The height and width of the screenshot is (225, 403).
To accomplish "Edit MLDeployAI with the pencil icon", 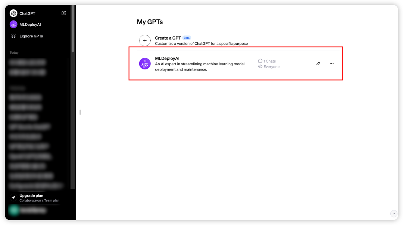I will click(318, 63).
